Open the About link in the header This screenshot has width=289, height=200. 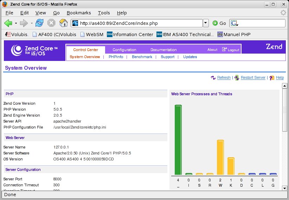212,50
